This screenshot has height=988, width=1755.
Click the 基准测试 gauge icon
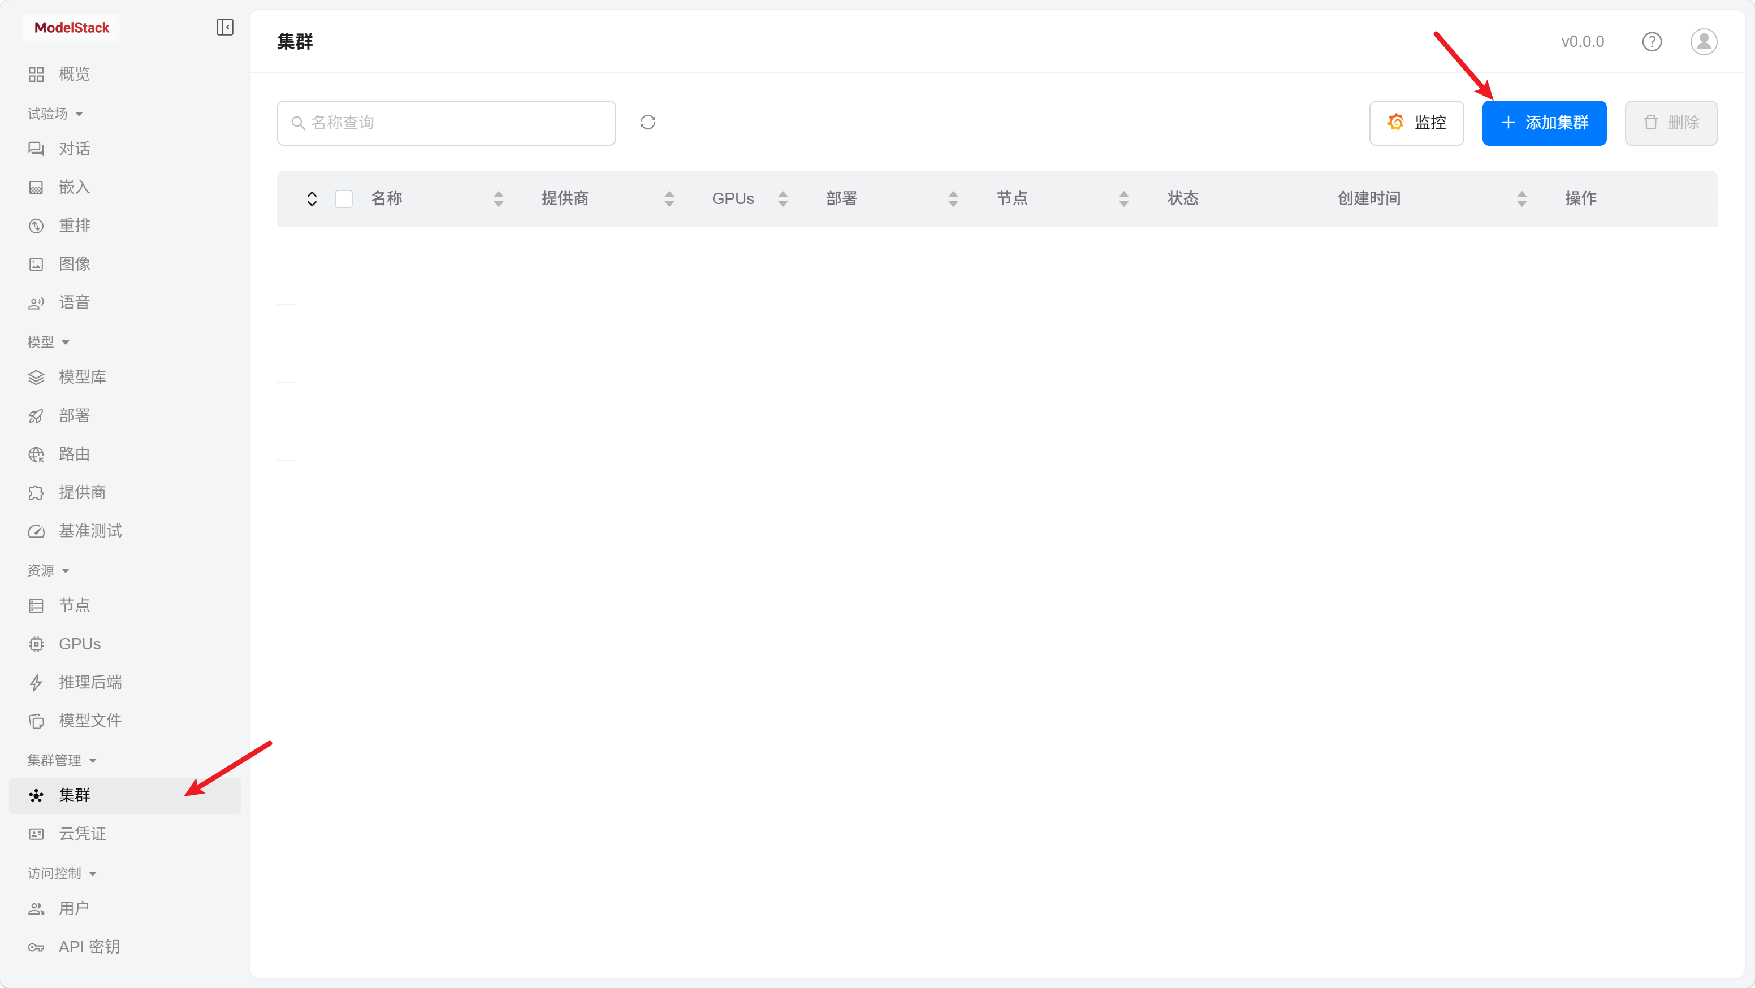(x=36, y=531)
